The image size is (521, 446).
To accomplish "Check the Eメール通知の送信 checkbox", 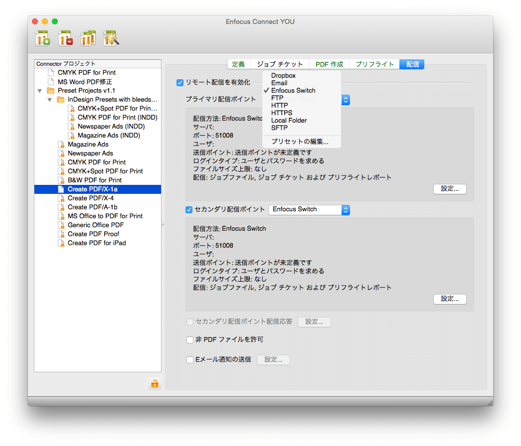I will [x=190, y=360].
